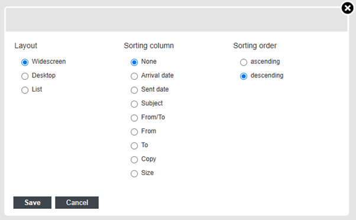Select the List layout option
This screenshot has height=220, width=356.
point(25,90)
